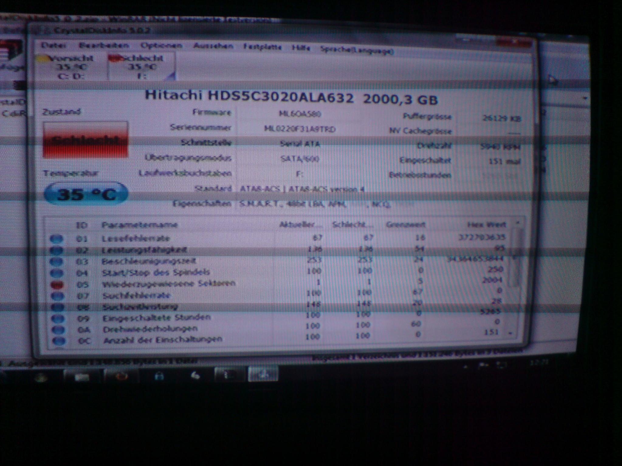Screen dimensions: 622x466
Task: Open the Festplatte menu
Action: point(262,47)
